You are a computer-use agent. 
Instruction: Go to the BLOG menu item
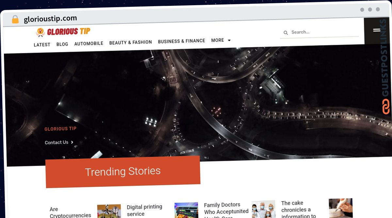pos(62,44)
